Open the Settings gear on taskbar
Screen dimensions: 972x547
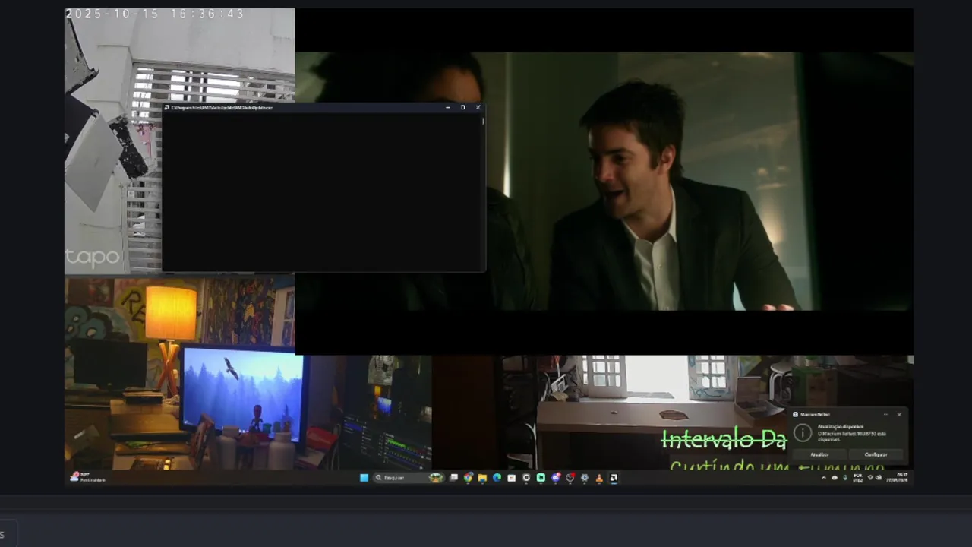click(x=585, y=478)
